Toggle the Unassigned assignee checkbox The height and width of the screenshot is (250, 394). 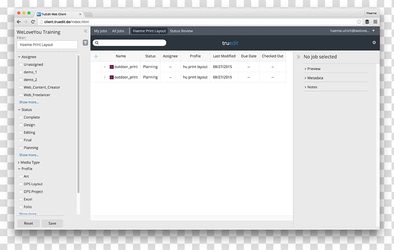(21, 64)
